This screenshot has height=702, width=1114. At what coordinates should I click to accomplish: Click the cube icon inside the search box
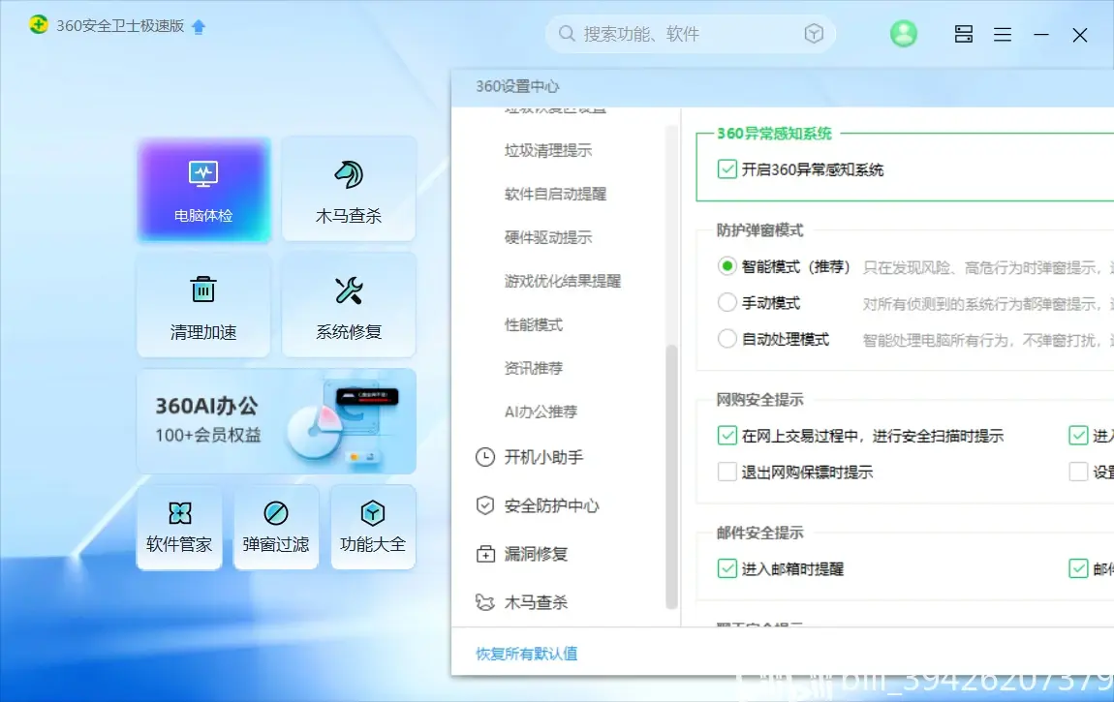pos(814,33)
